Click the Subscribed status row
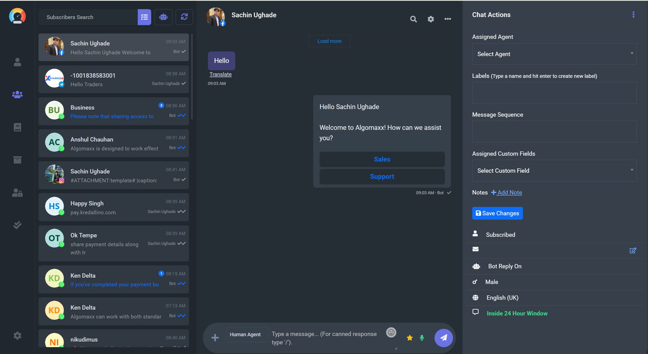This screenshot has width=648, height=354. 554,235
